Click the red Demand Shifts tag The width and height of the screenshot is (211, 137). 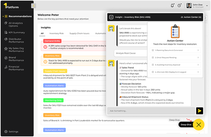52,41
